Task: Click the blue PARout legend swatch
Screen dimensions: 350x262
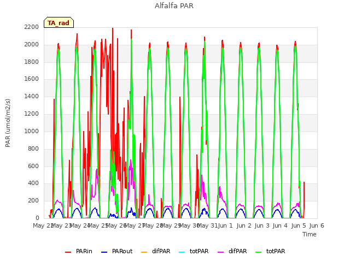Action: pyautogui.click(x=104, y=252)
